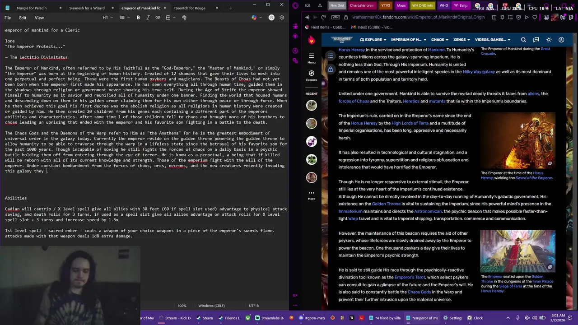Open Held items bookmark
The width and height of the screenshot is (578, 325).
tap(325, 27)
